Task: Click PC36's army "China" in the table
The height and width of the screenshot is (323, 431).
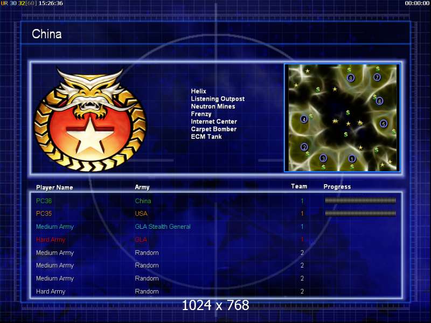Action: coord(143,201)
